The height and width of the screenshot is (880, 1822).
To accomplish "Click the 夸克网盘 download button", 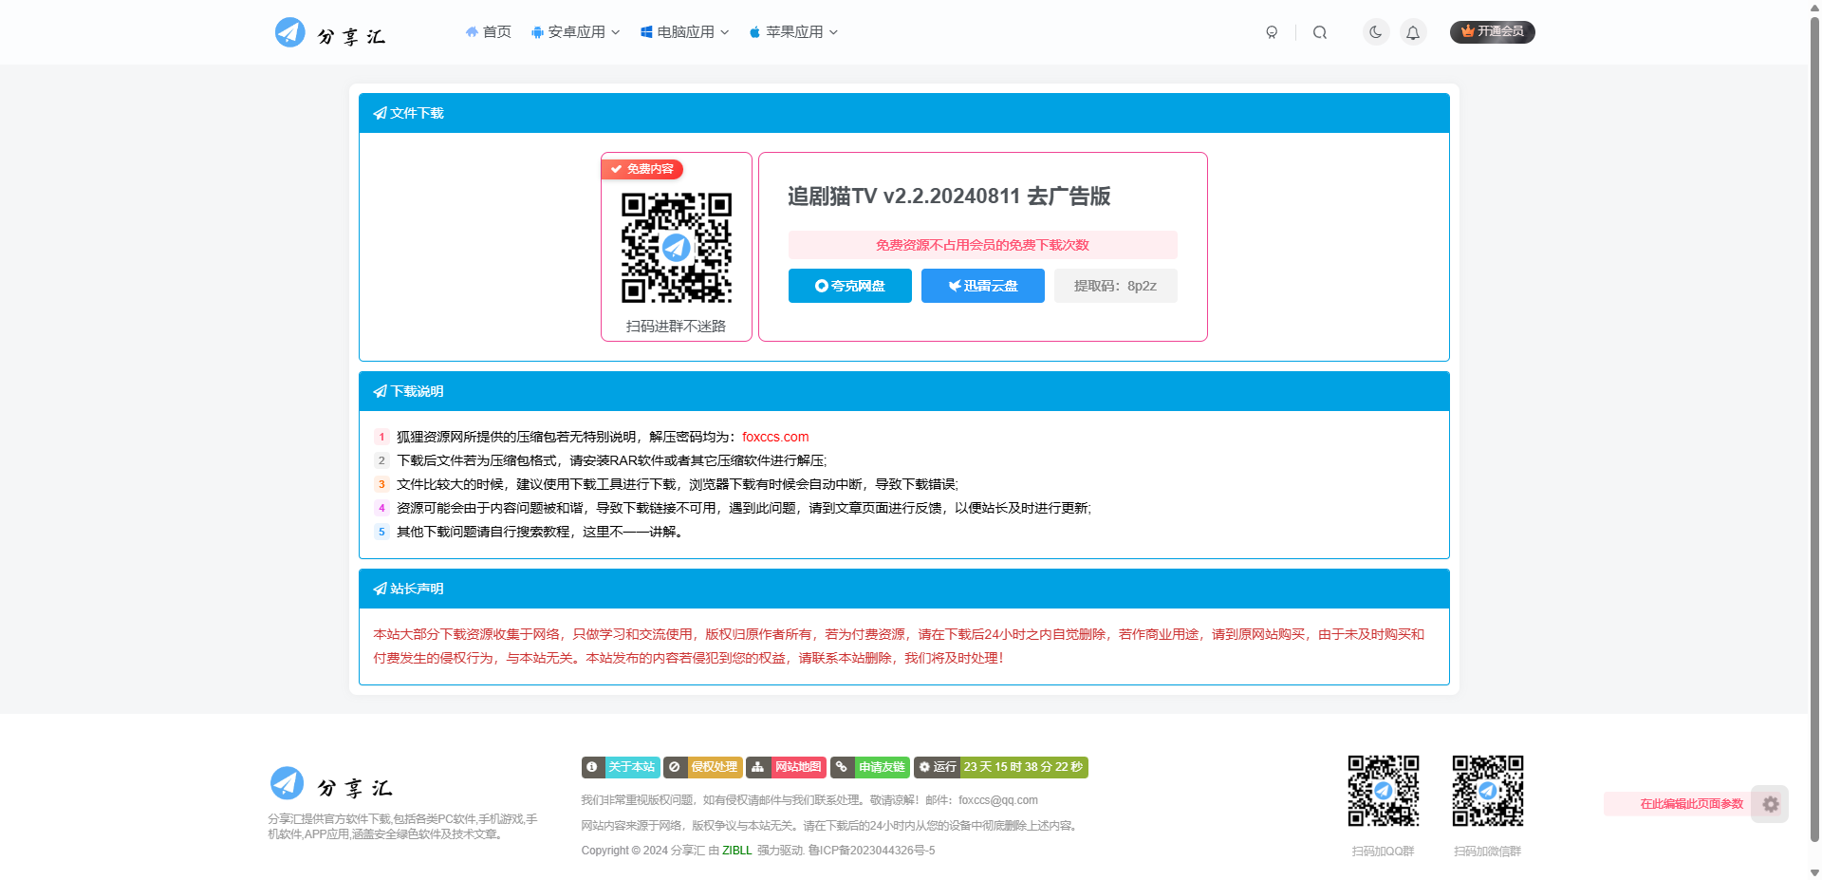I will coord(849,285).
